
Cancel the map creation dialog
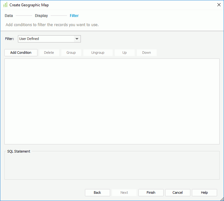[177, 193]
